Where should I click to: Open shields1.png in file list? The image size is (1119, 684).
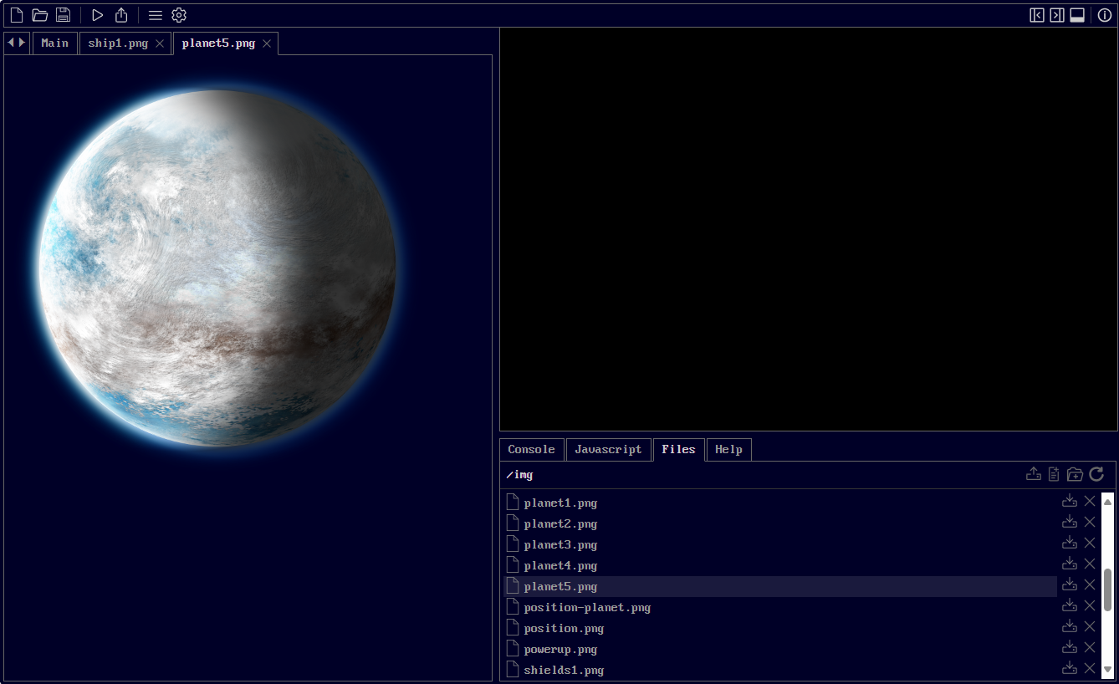click(780, 670)
